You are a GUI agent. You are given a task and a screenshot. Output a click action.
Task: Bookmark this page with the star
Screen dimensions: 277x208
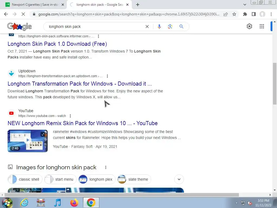[234, 14]
